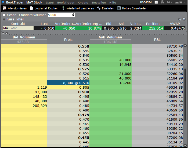This screenshot has height=148, width=188.
Task: Click the Standard Volumen stepper arrows
Action: click(73, 15)
